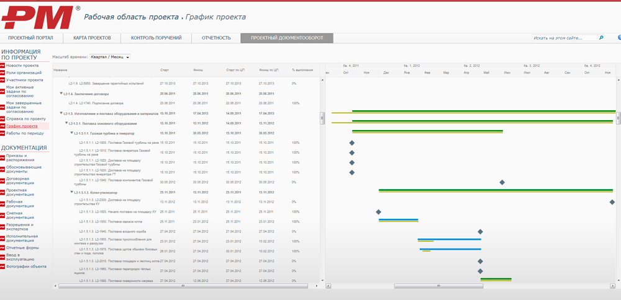Click the Название column header
Image resolution: width=621 pixels, height=300 pixels.
click(x=60, y=70)
